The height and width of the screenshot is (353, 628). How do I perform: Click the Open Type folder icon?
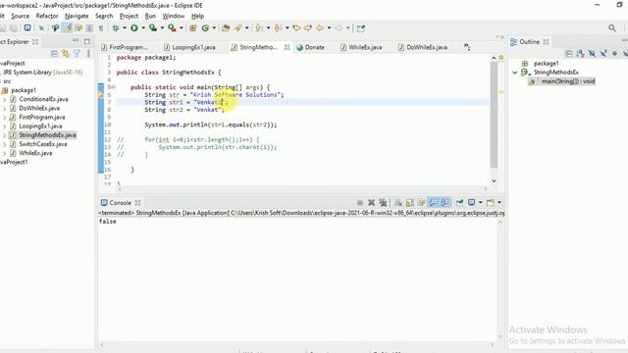[226, 28]
